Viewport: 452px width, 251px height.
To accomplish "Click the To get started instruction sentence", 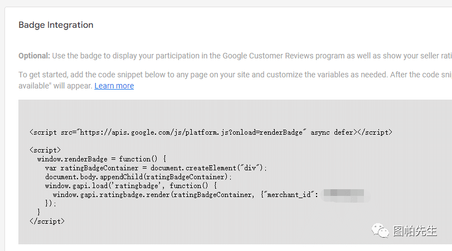I will click(x=223, y=75).
